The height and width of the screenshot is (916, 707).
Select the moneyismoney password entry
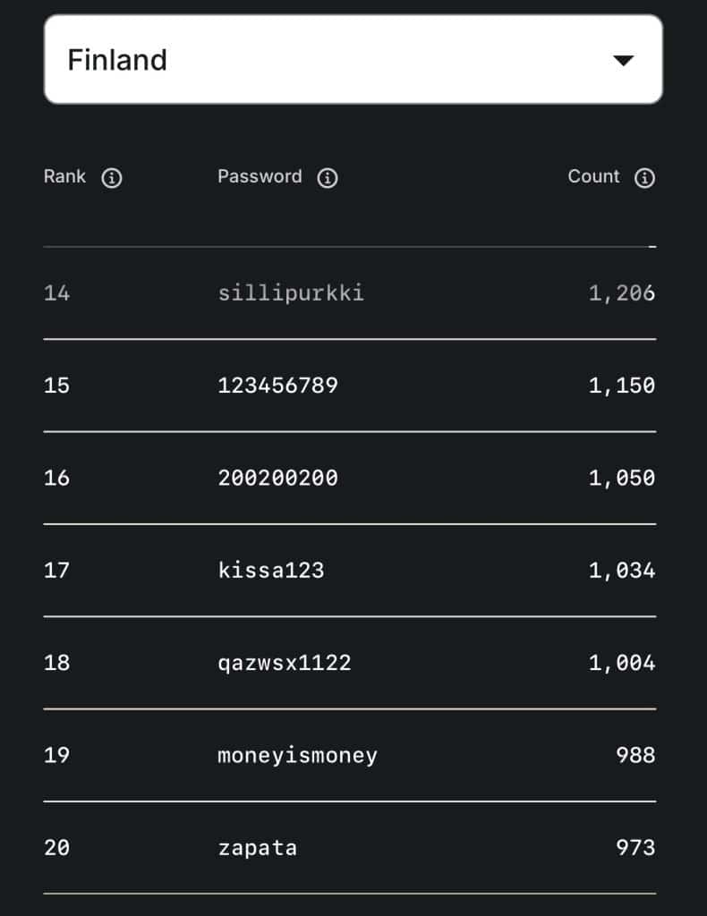click(297, 755)
